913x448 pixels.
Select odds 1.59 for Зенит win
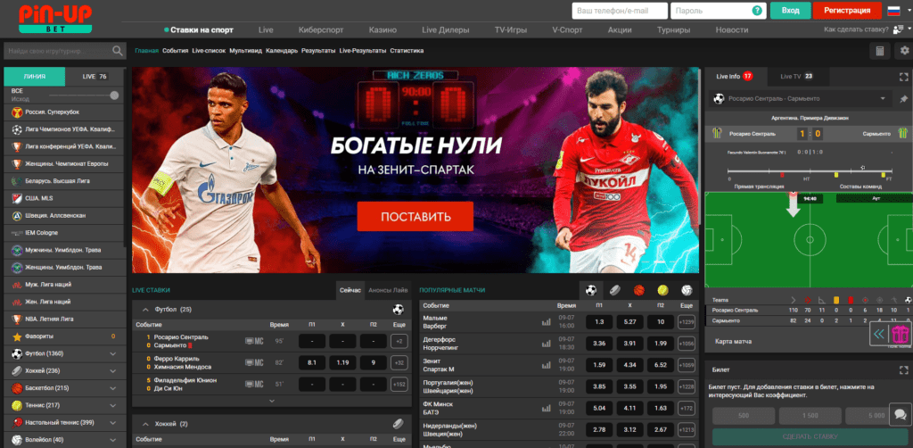click(598, 365)
